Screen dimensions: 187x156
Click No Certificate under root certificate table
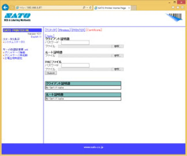click(55, 99)
